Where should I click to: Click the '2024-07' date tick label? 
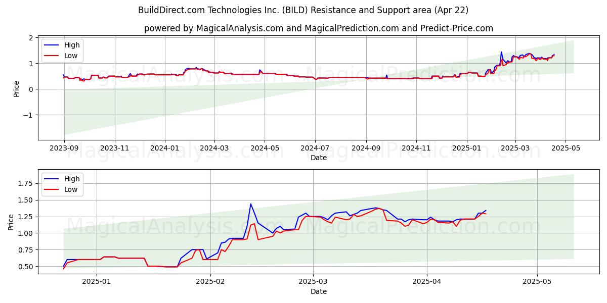315,148
